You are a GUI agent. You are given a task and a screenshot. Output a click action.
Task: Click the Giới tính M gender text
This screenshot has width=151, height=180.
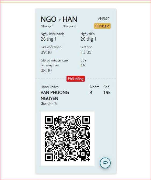point(49,104)
